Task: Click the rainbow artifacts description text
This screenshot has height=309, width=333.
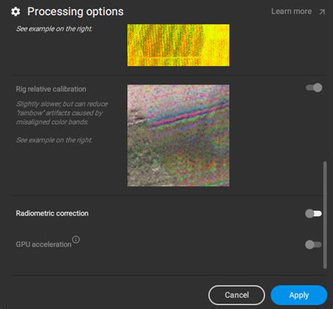Action: click(x=62, y=113)
